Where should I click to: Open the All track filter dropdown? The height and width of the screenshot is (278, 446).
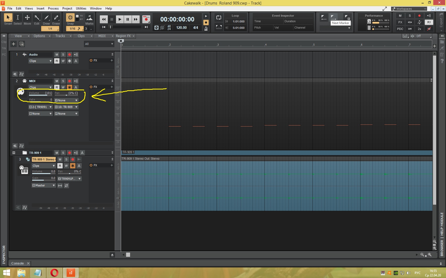(99, 44)
